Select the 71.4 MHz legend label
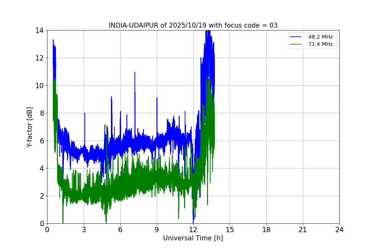 click(x=320, y=44)
